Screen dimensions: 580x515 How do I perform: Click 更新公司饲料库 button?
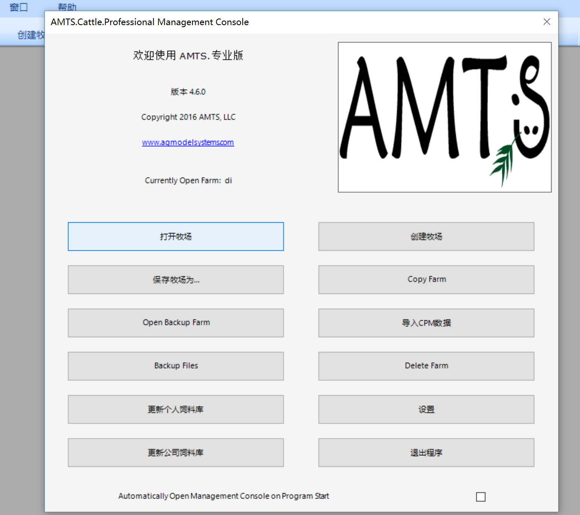pyautogui.click(x=176, y=452)
